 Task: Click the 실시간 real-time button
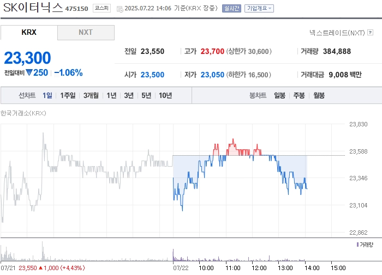[231, 8]
